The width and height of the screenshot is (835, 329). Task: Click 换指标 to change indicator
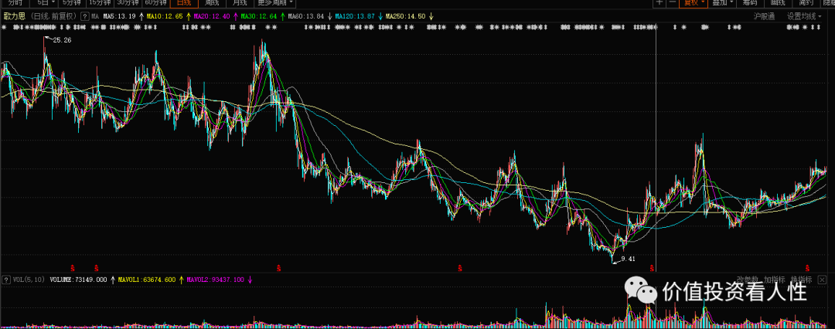801,280
